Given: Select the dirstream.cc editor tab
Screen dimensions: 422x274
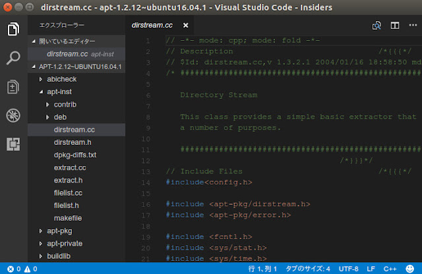Looking at the screenshot, I should coord(152,25).
